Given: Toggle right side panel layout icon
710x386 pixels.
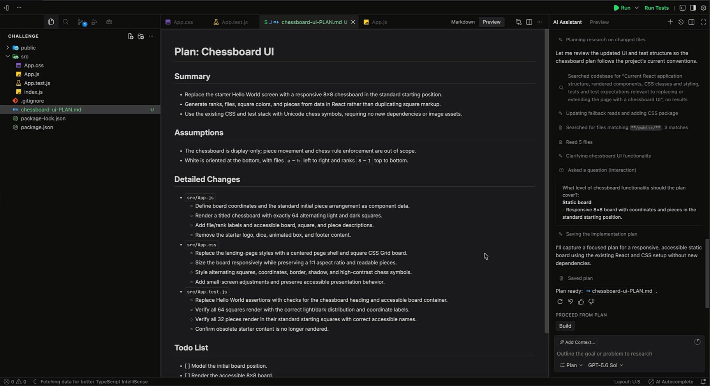Looking at the screenshot, I should (693, 8).
